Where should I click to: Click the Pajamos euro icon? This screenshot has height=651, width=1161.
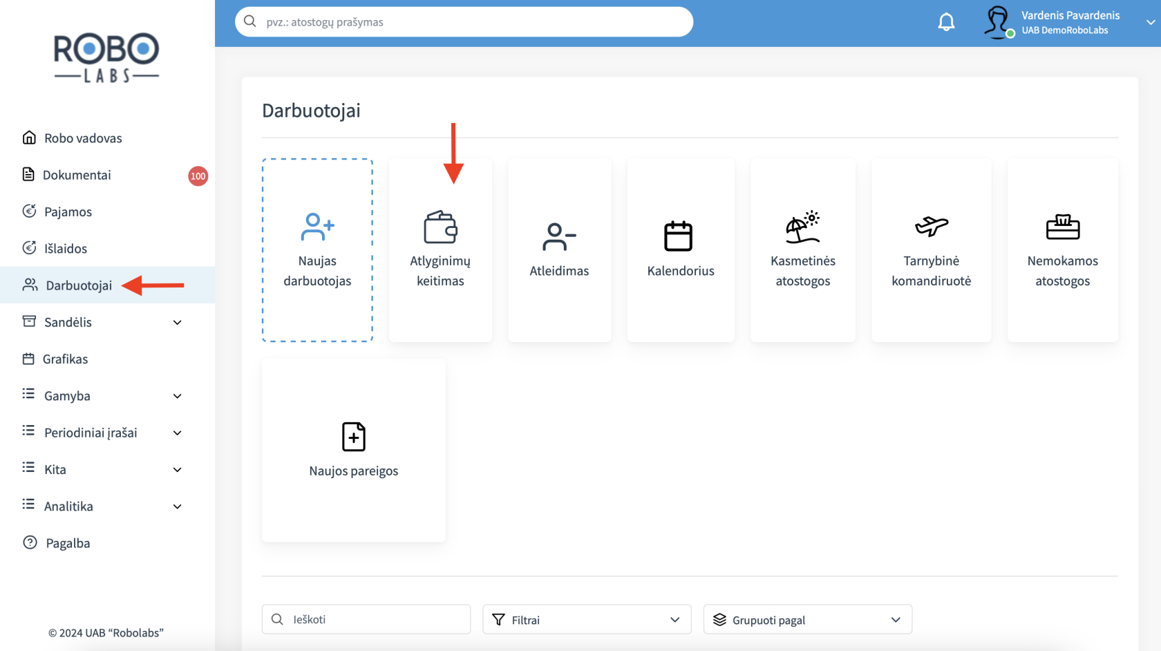click(29, 211)
